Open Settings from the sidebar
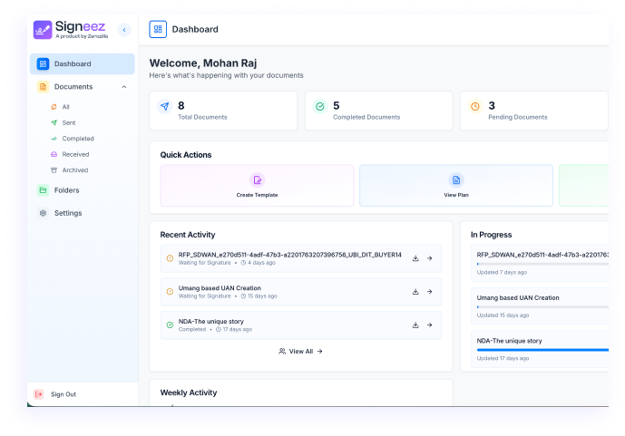625x436 pixels. [x=67, y=213]
